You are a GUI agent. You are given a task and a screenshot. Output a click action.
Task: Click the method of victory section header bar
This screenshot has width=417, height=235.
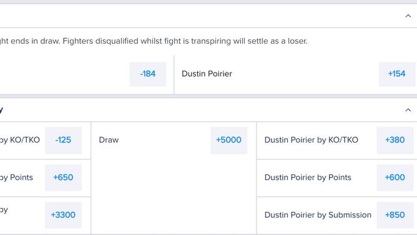tap(208, 110)
